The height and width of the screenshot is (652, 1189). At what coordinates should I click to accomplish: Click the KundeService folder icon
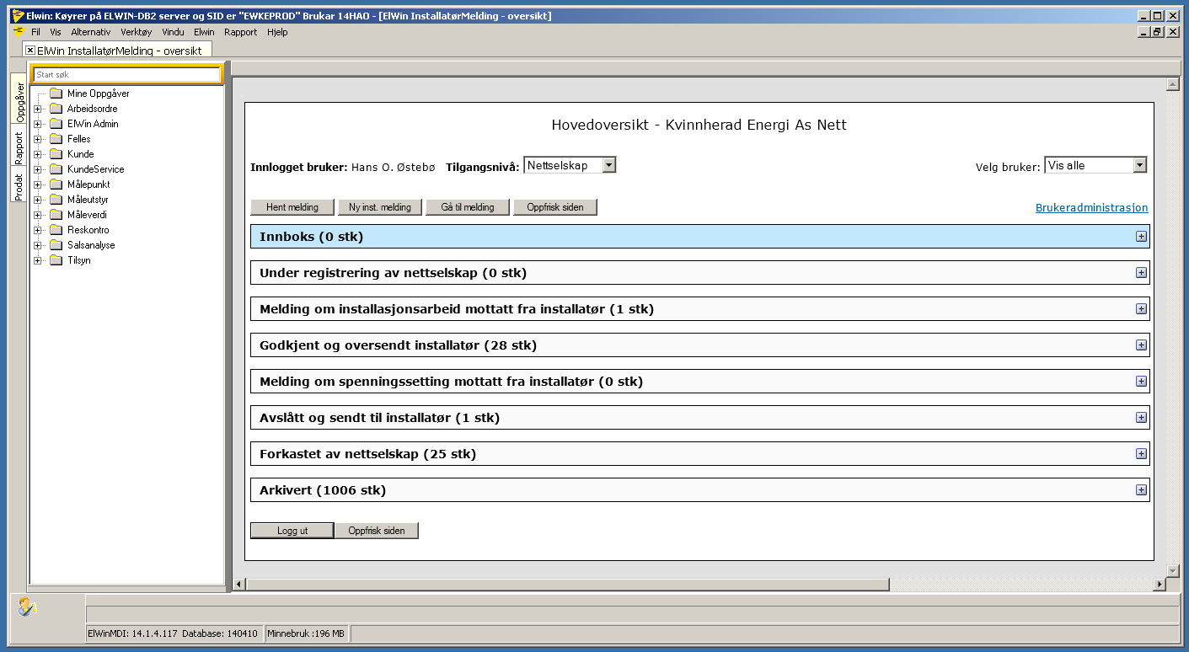(x=56, y=169)
